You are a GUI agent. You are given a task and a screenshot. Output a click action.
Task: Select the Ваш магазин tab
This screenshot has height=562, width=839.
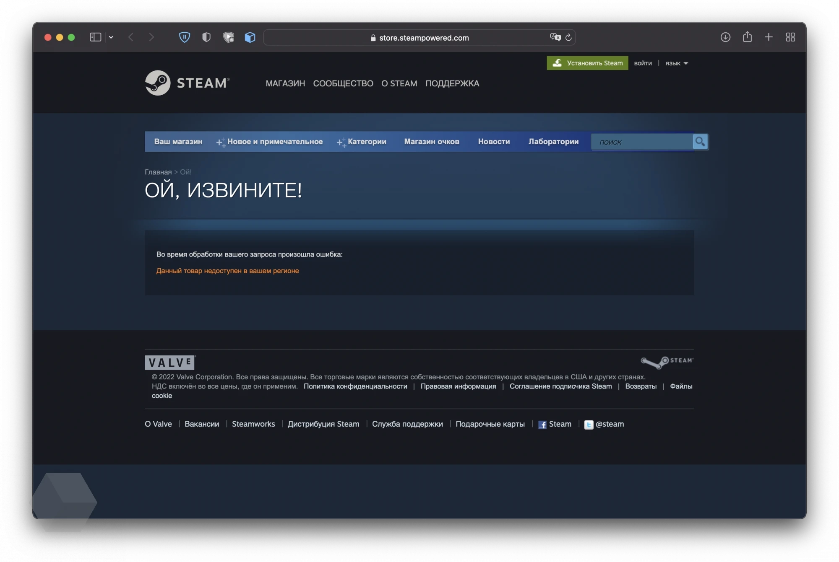[x=178, y=142]
